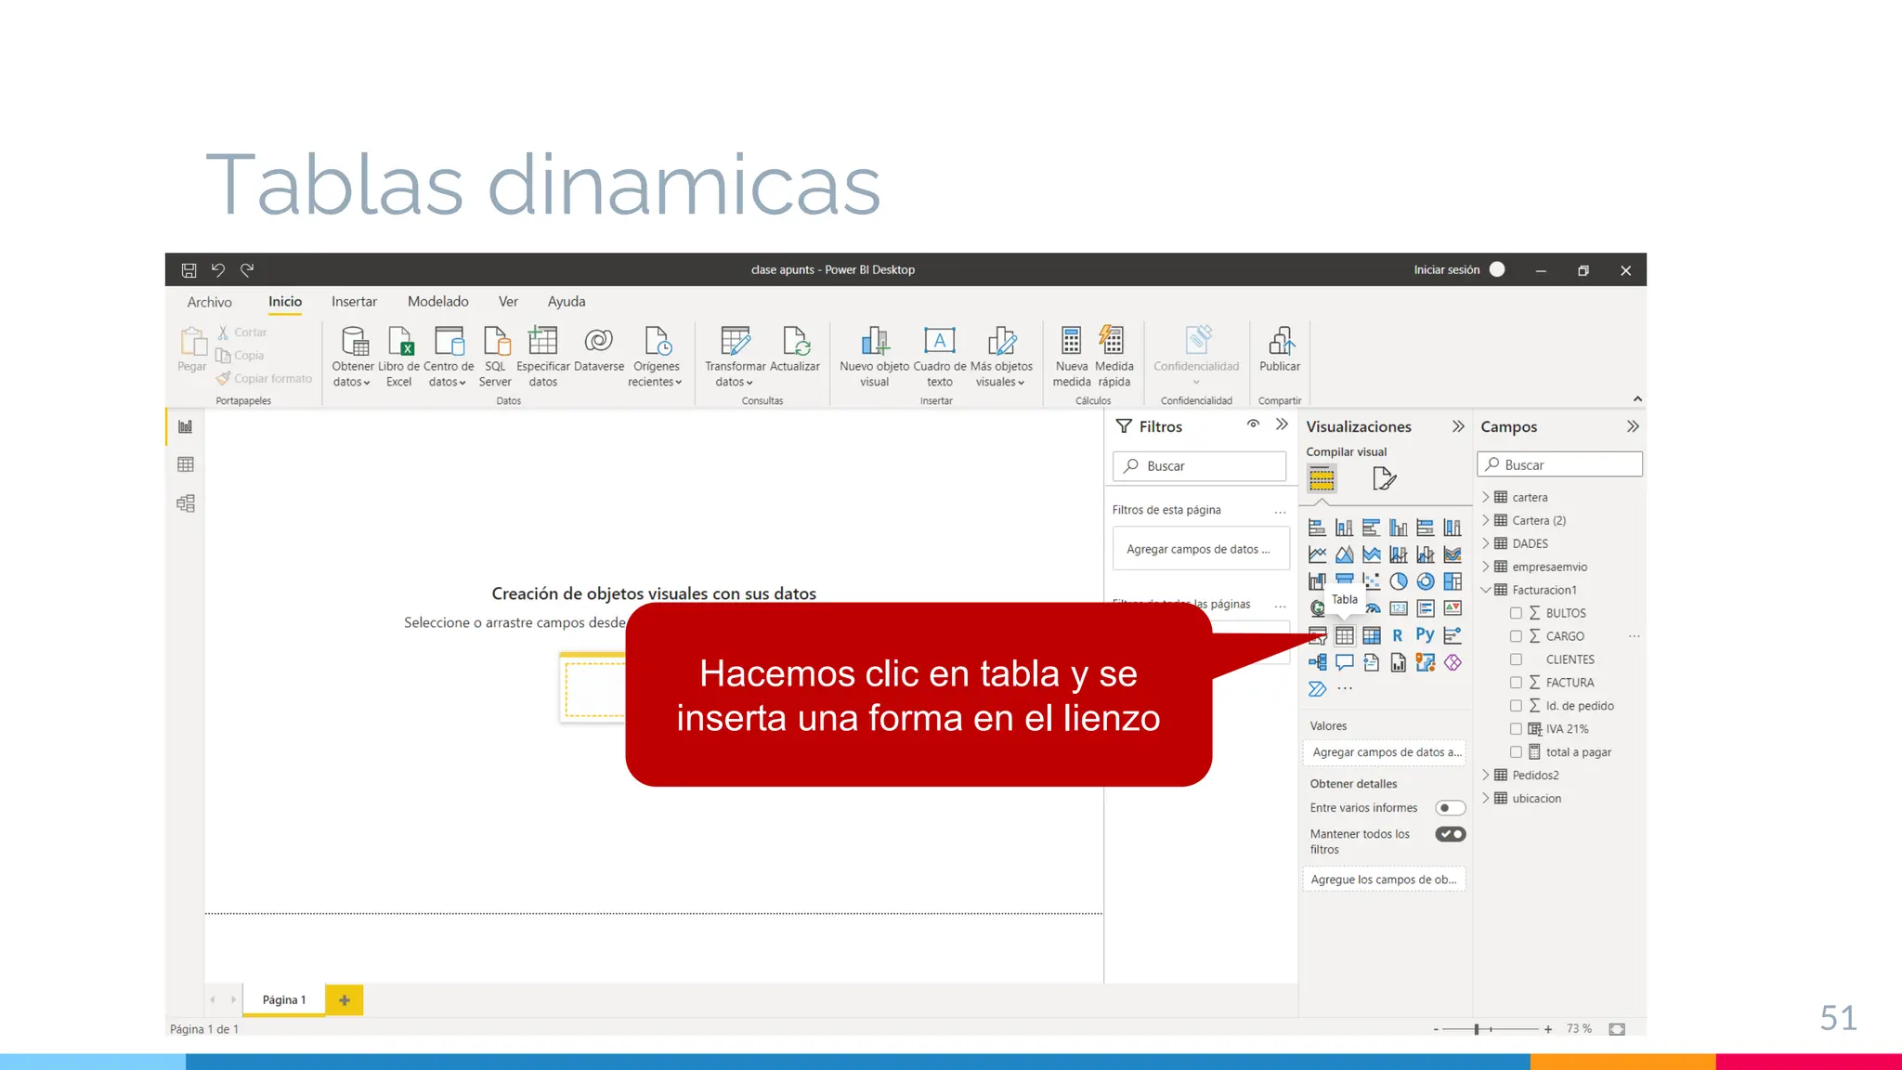Expand the Cartera (2) table
Image resolution: width=1902 pixels, height=1070 pixels.
(x=1486, y=520)
